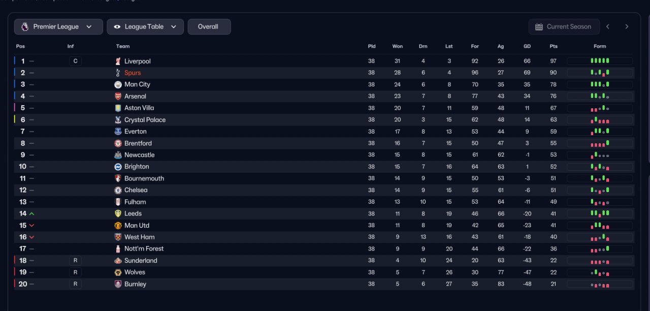Sort the table by Pts column

(x=553, y=46)
